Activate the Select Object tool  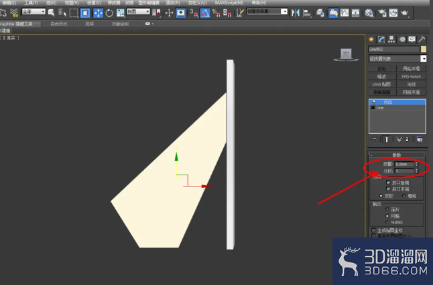(51, 13)
